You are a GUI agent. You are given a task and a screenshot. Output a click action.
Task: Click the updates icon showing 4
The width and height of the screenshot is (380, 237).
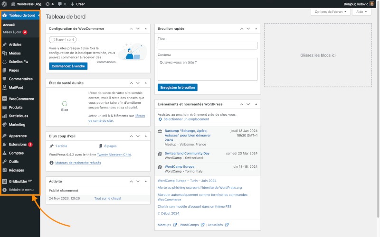tap(48, 4)
